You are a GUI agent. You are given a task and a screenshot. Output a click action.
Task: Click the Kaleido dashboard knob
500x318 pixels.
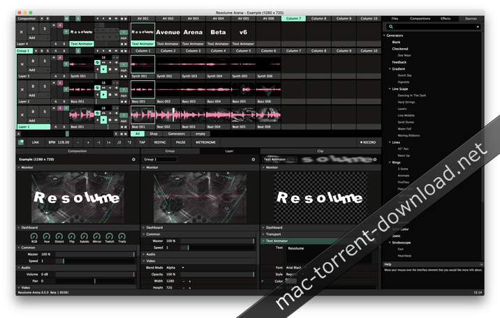(x=84, y=236)
